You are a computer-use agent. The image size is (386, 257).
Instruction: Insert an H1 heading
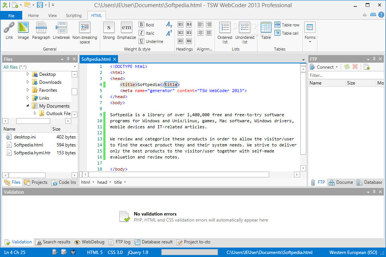(181, 25)
